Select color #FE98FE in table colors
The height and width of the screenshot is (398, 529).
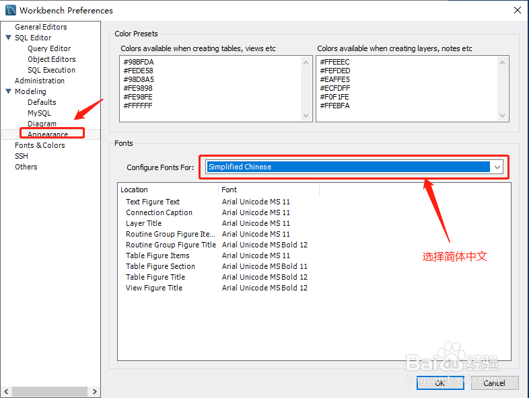(x=138, y=97)
